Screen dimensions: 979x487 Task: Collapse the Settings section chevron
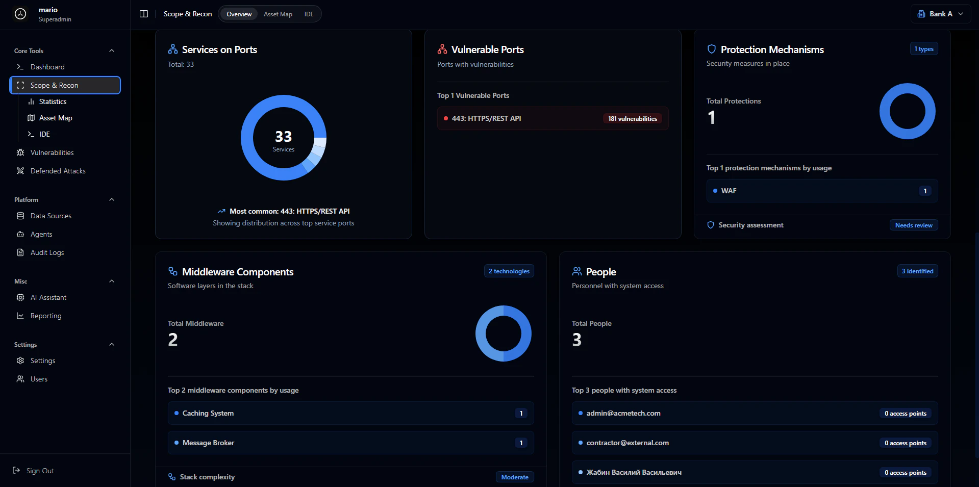pyautogui.click(x=112, y=344)
